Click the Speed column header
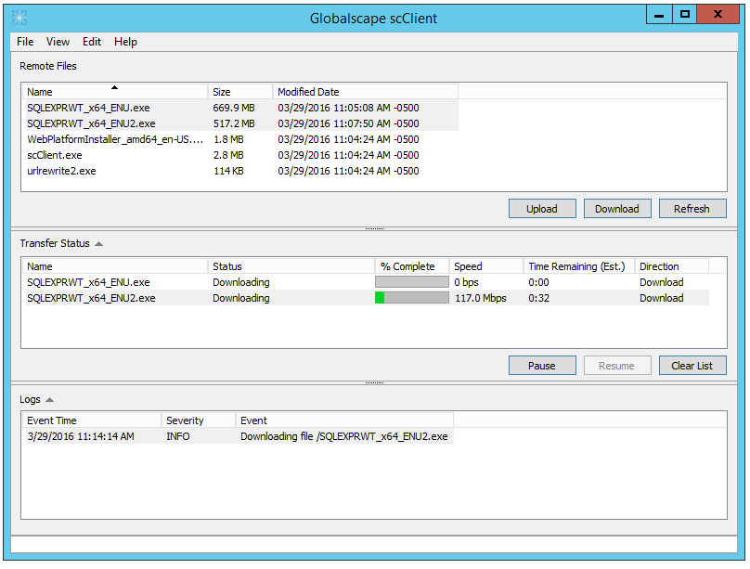Image resolution: width=750 pixels, height=569 pixels. 486,266
